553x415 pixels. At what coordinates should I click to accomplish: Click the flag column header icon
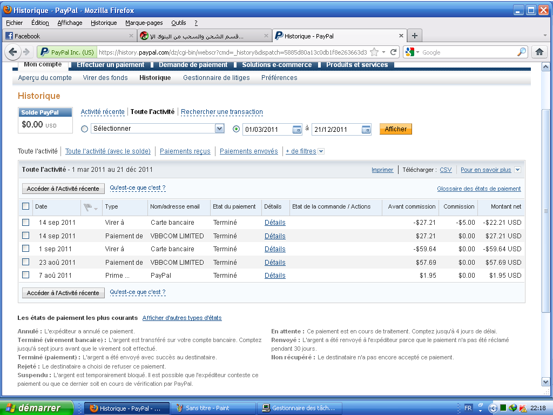pos(87,207)
